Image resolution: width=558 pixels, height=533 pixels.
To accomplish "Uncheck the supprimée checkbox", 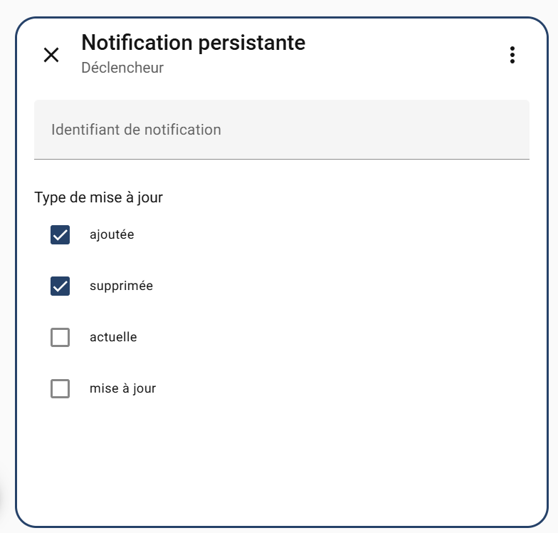I will (60, 286).
